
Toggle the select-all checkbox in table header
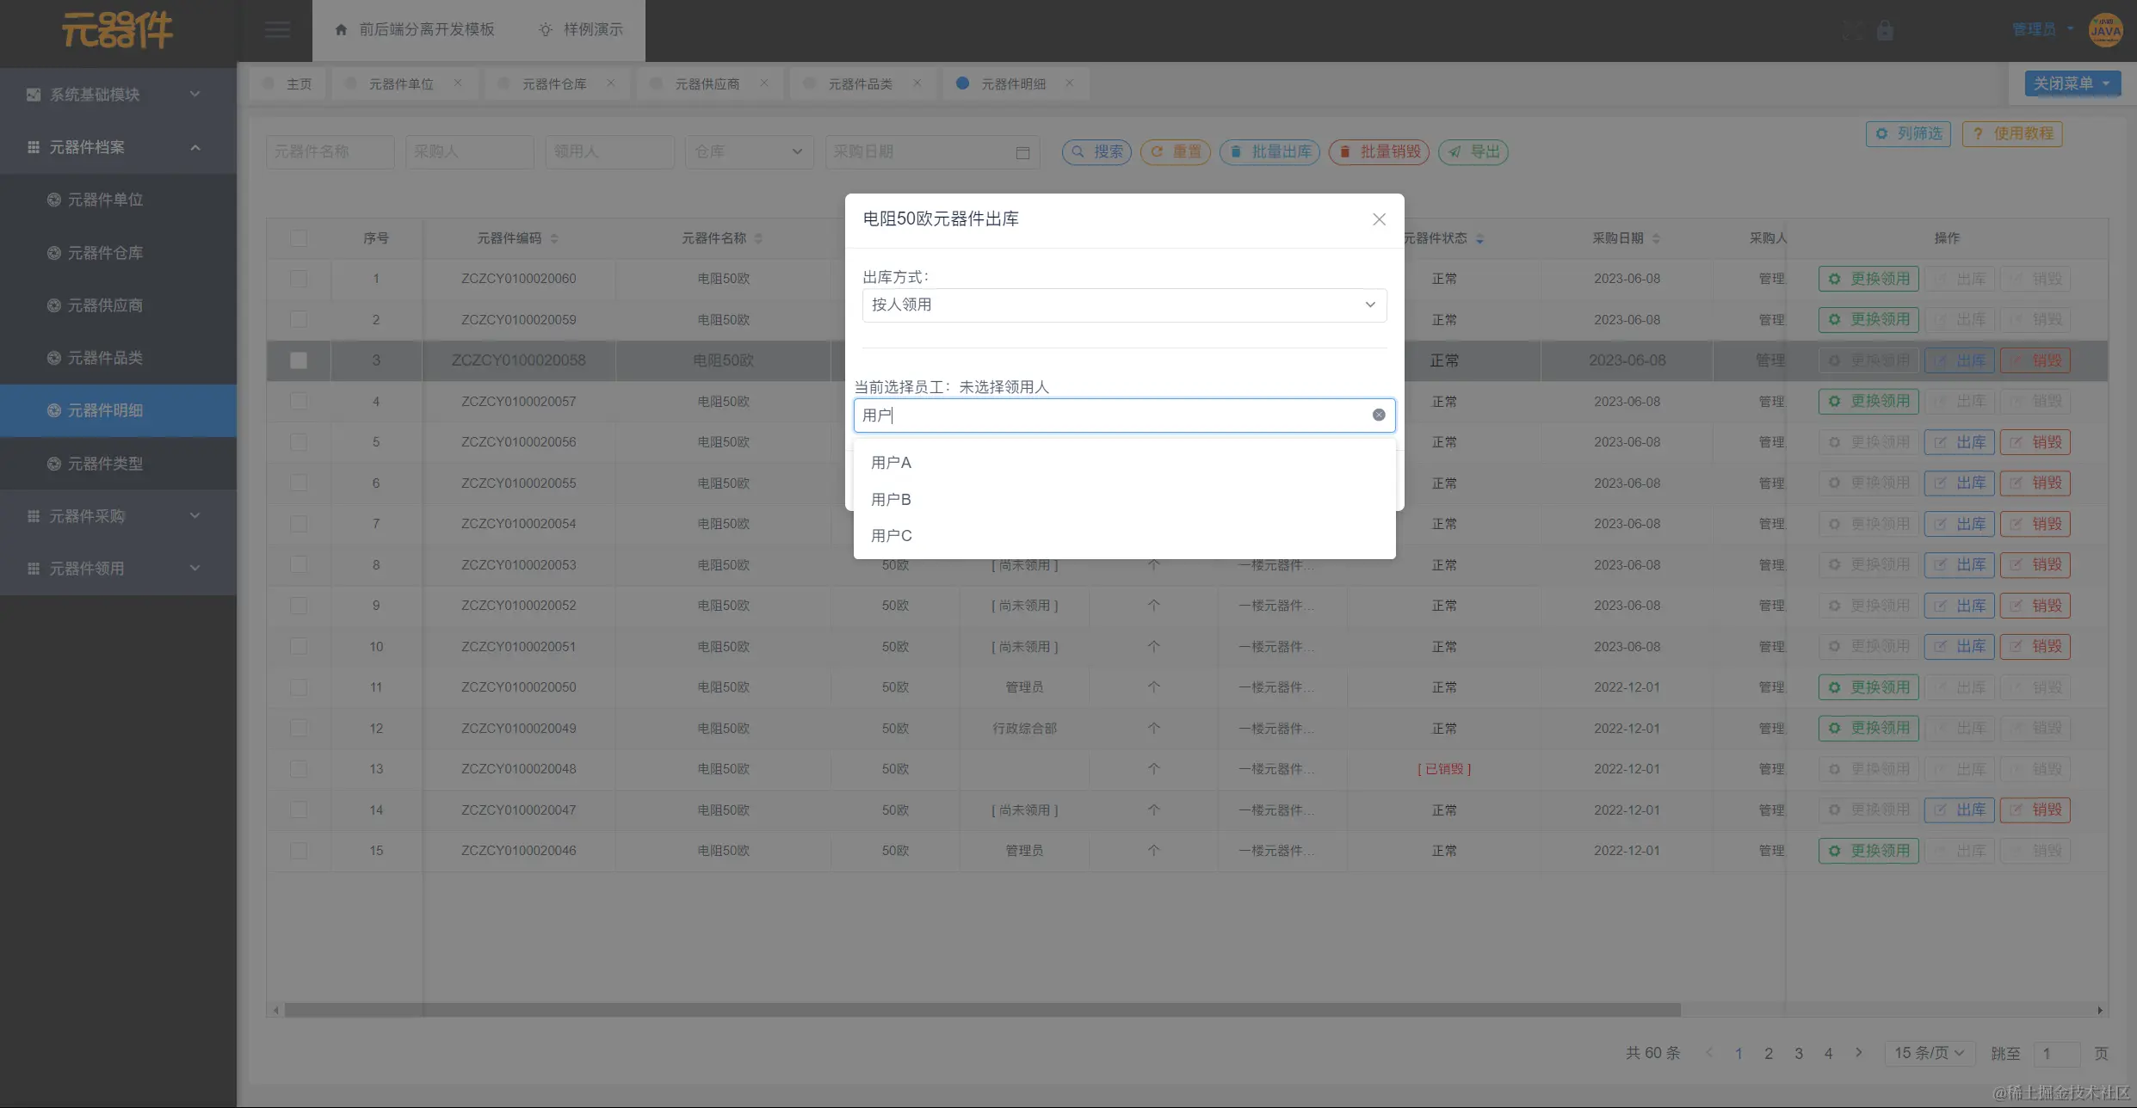[299, 238]
